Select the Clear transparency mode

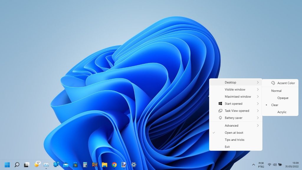[275, 105]
